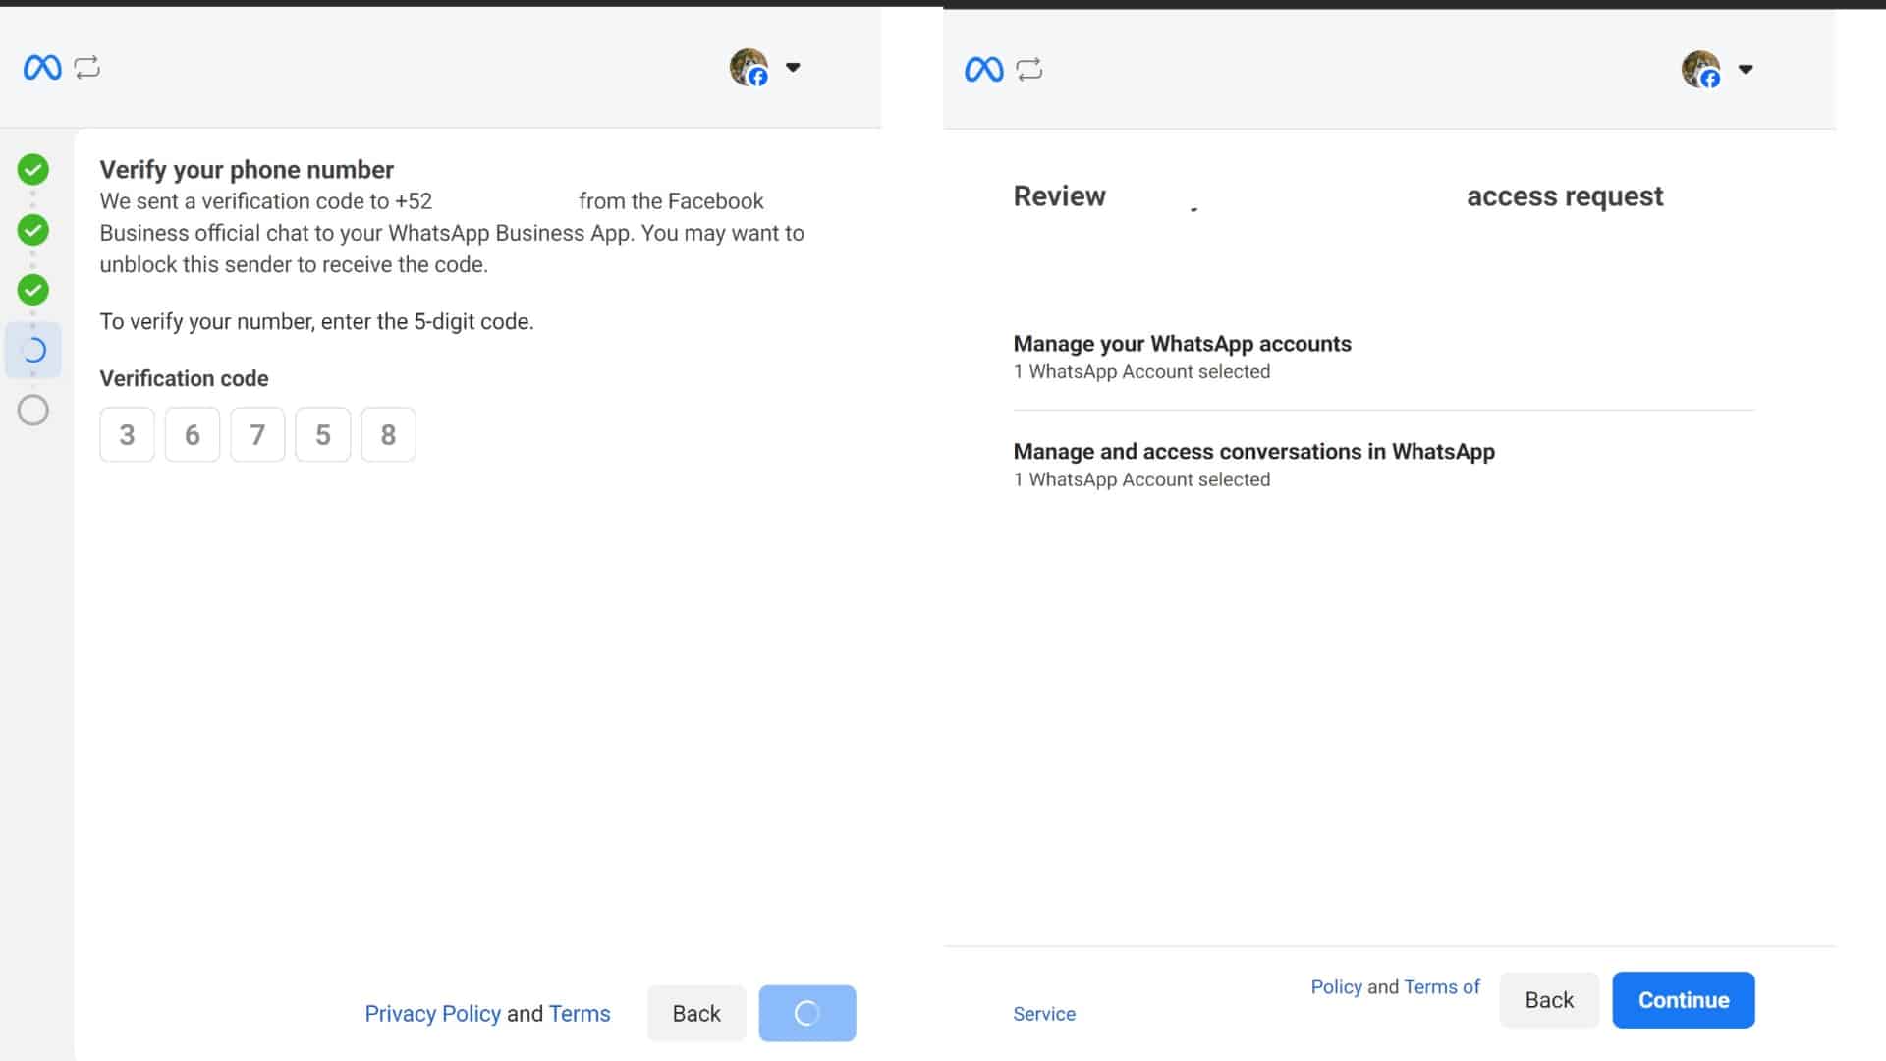
Task: Click the Meta logo in right panel
Action: (x=983, y=70)
